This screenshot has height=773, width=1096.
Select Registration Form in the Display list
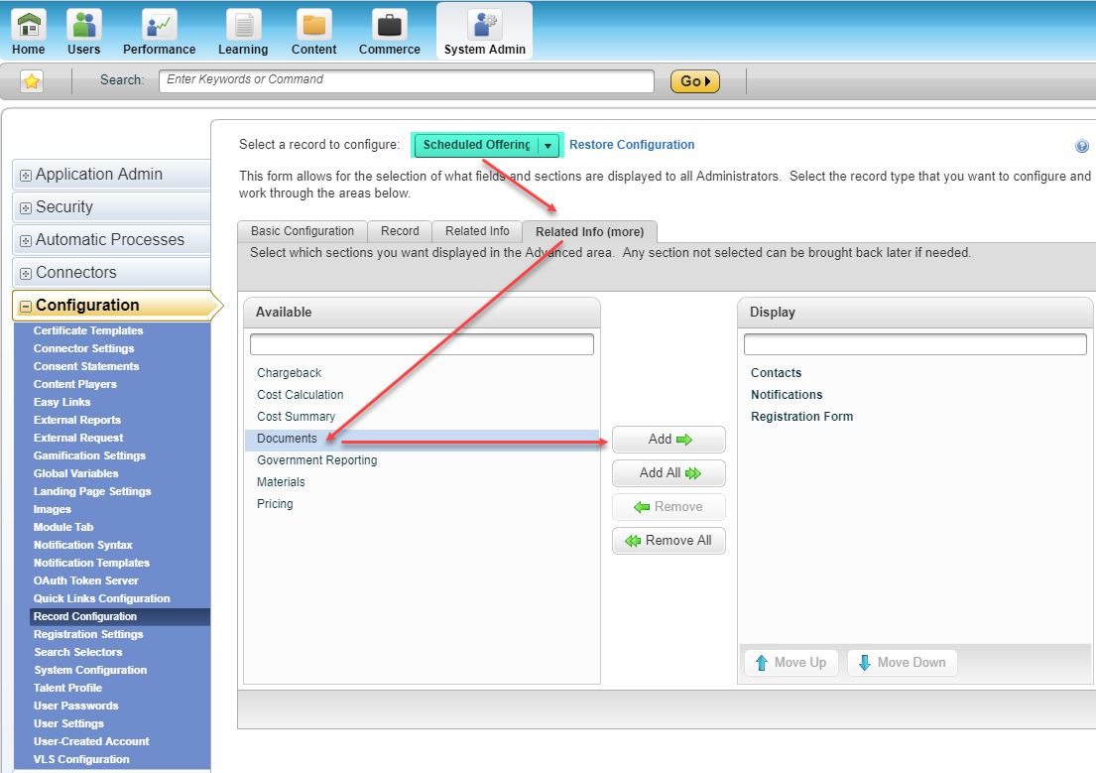[x=801, y=416]
